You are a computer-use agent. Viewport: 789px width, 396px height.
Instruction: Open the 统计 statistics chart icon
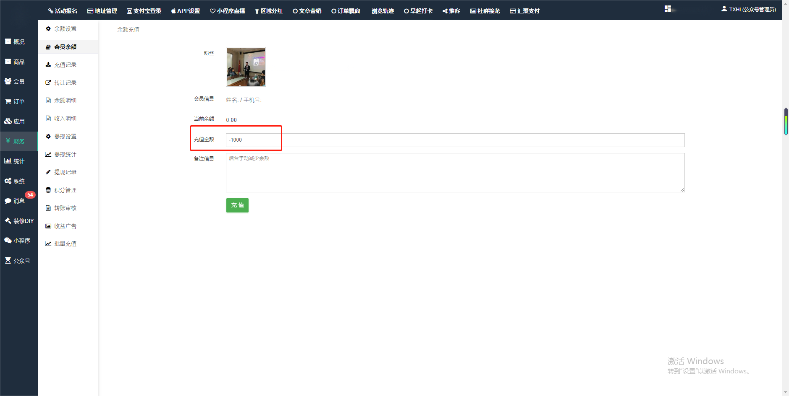pyautogui.click(x=8, y=161)
